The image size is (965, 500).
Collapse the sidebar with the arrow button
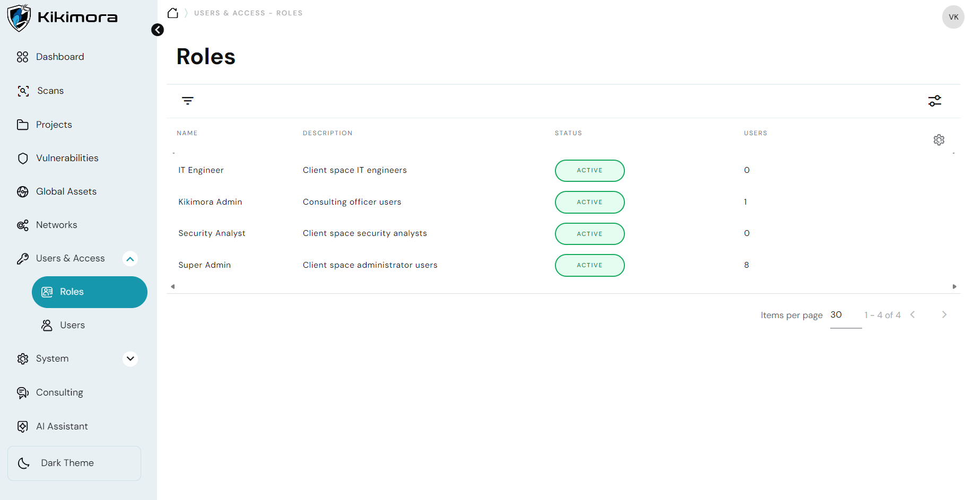coord(158,30)
